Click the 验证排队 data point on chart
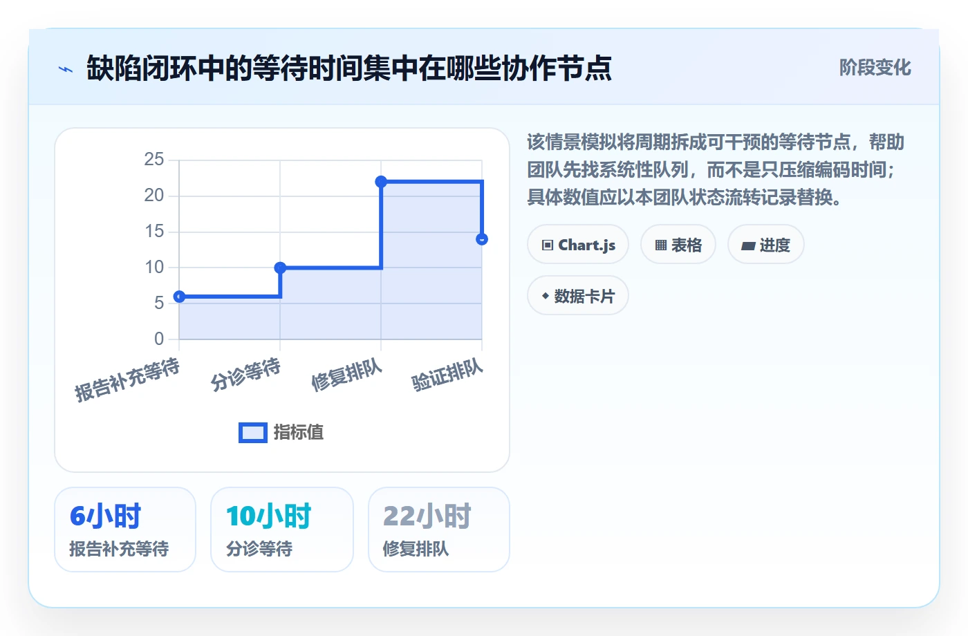Viewport: 968px width, 636px height. (x=482, y=239)
